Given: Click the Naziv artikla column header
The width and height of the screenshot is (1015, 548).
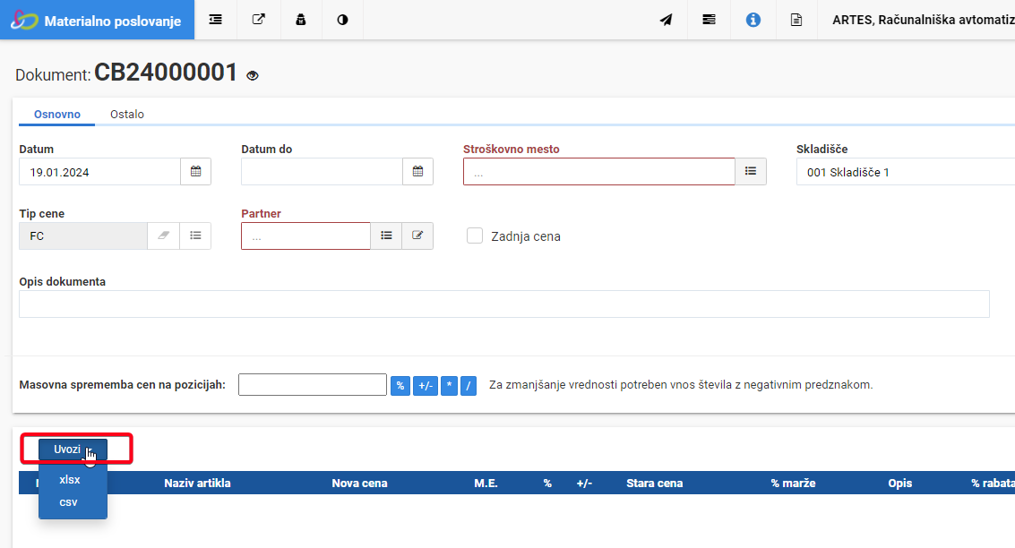Looking at the screenshot, I should [x=197, y=484].
